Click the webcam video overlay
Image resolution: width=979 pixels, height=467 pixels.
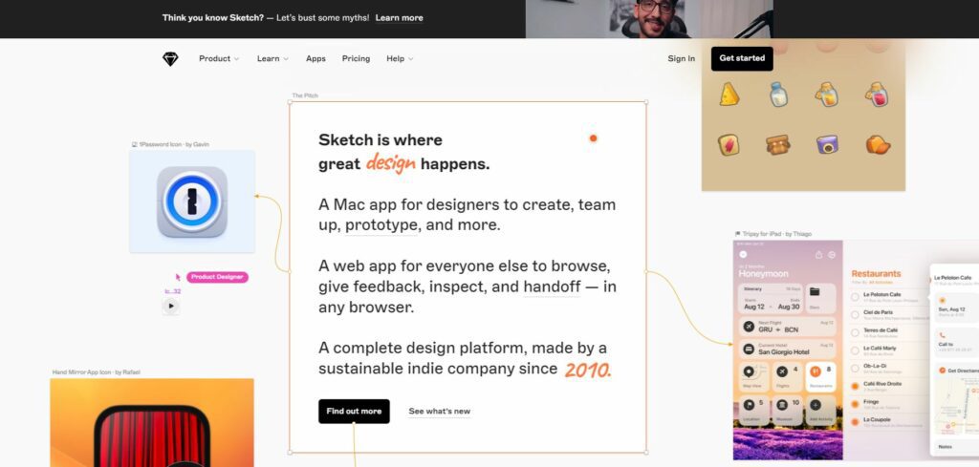tap(649, 19)
